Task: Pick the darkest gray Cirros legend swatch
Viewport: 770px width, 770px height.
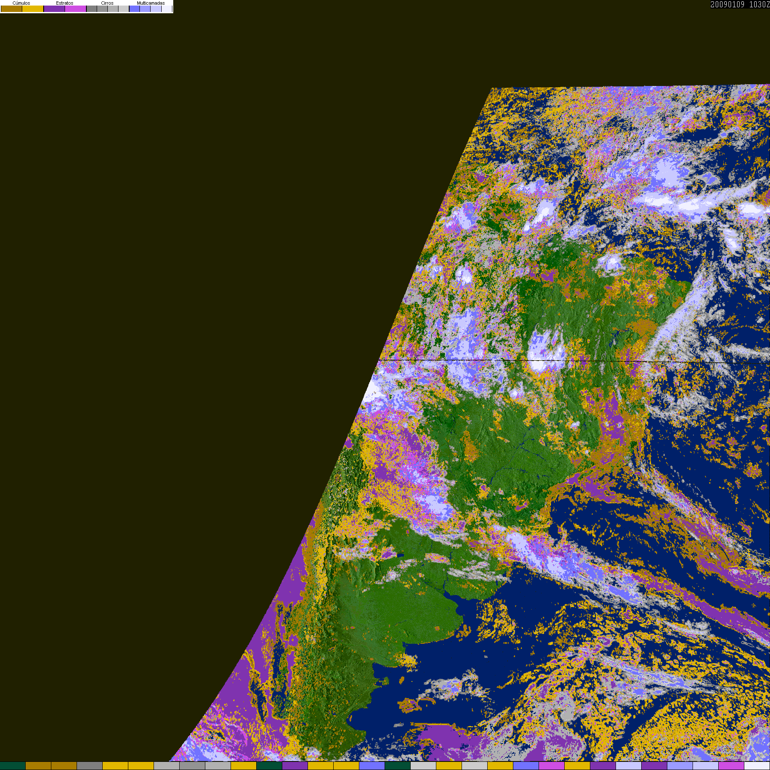Action: coord(92,9)
